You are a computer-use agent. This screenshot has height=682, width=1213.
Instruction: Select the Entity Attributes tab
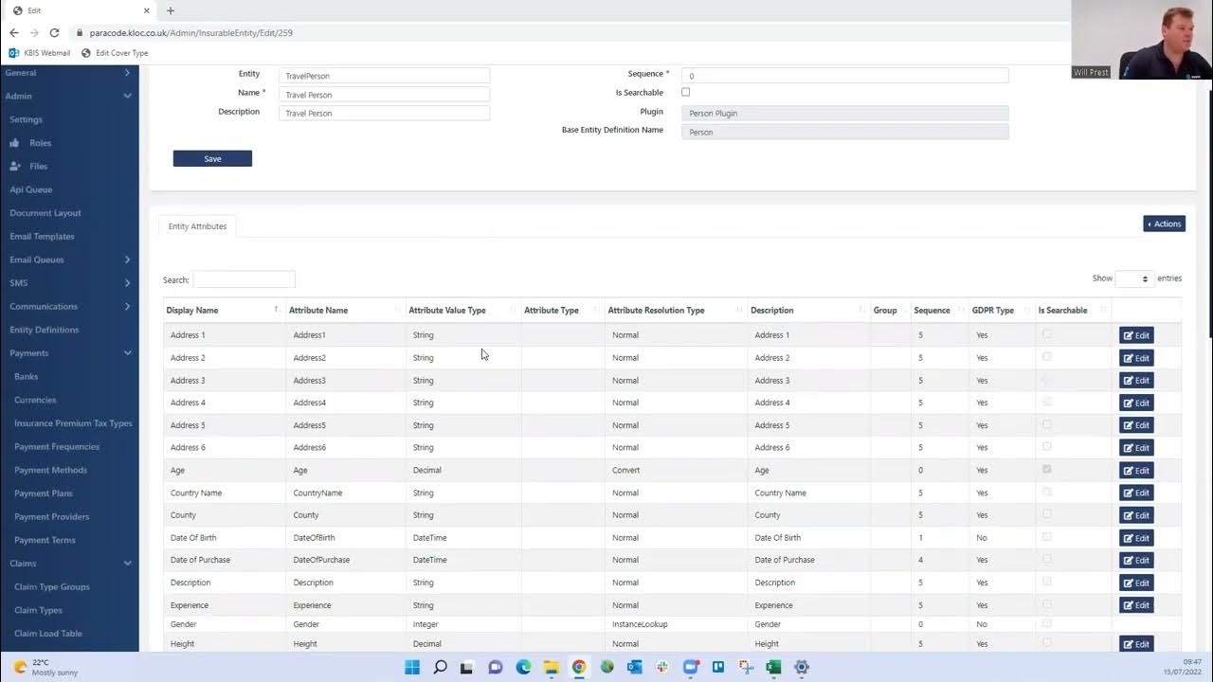coord(197,226)
